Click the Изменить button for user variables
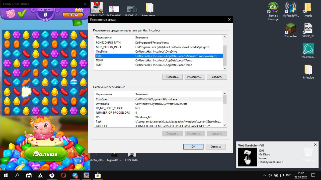Screen dimensions: 321x180 point(195,77)
